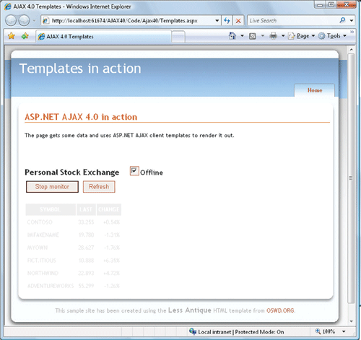Click the Internet Explorer title bar icon
This screenshot has height=340, width=361.
tap(8, 6)
